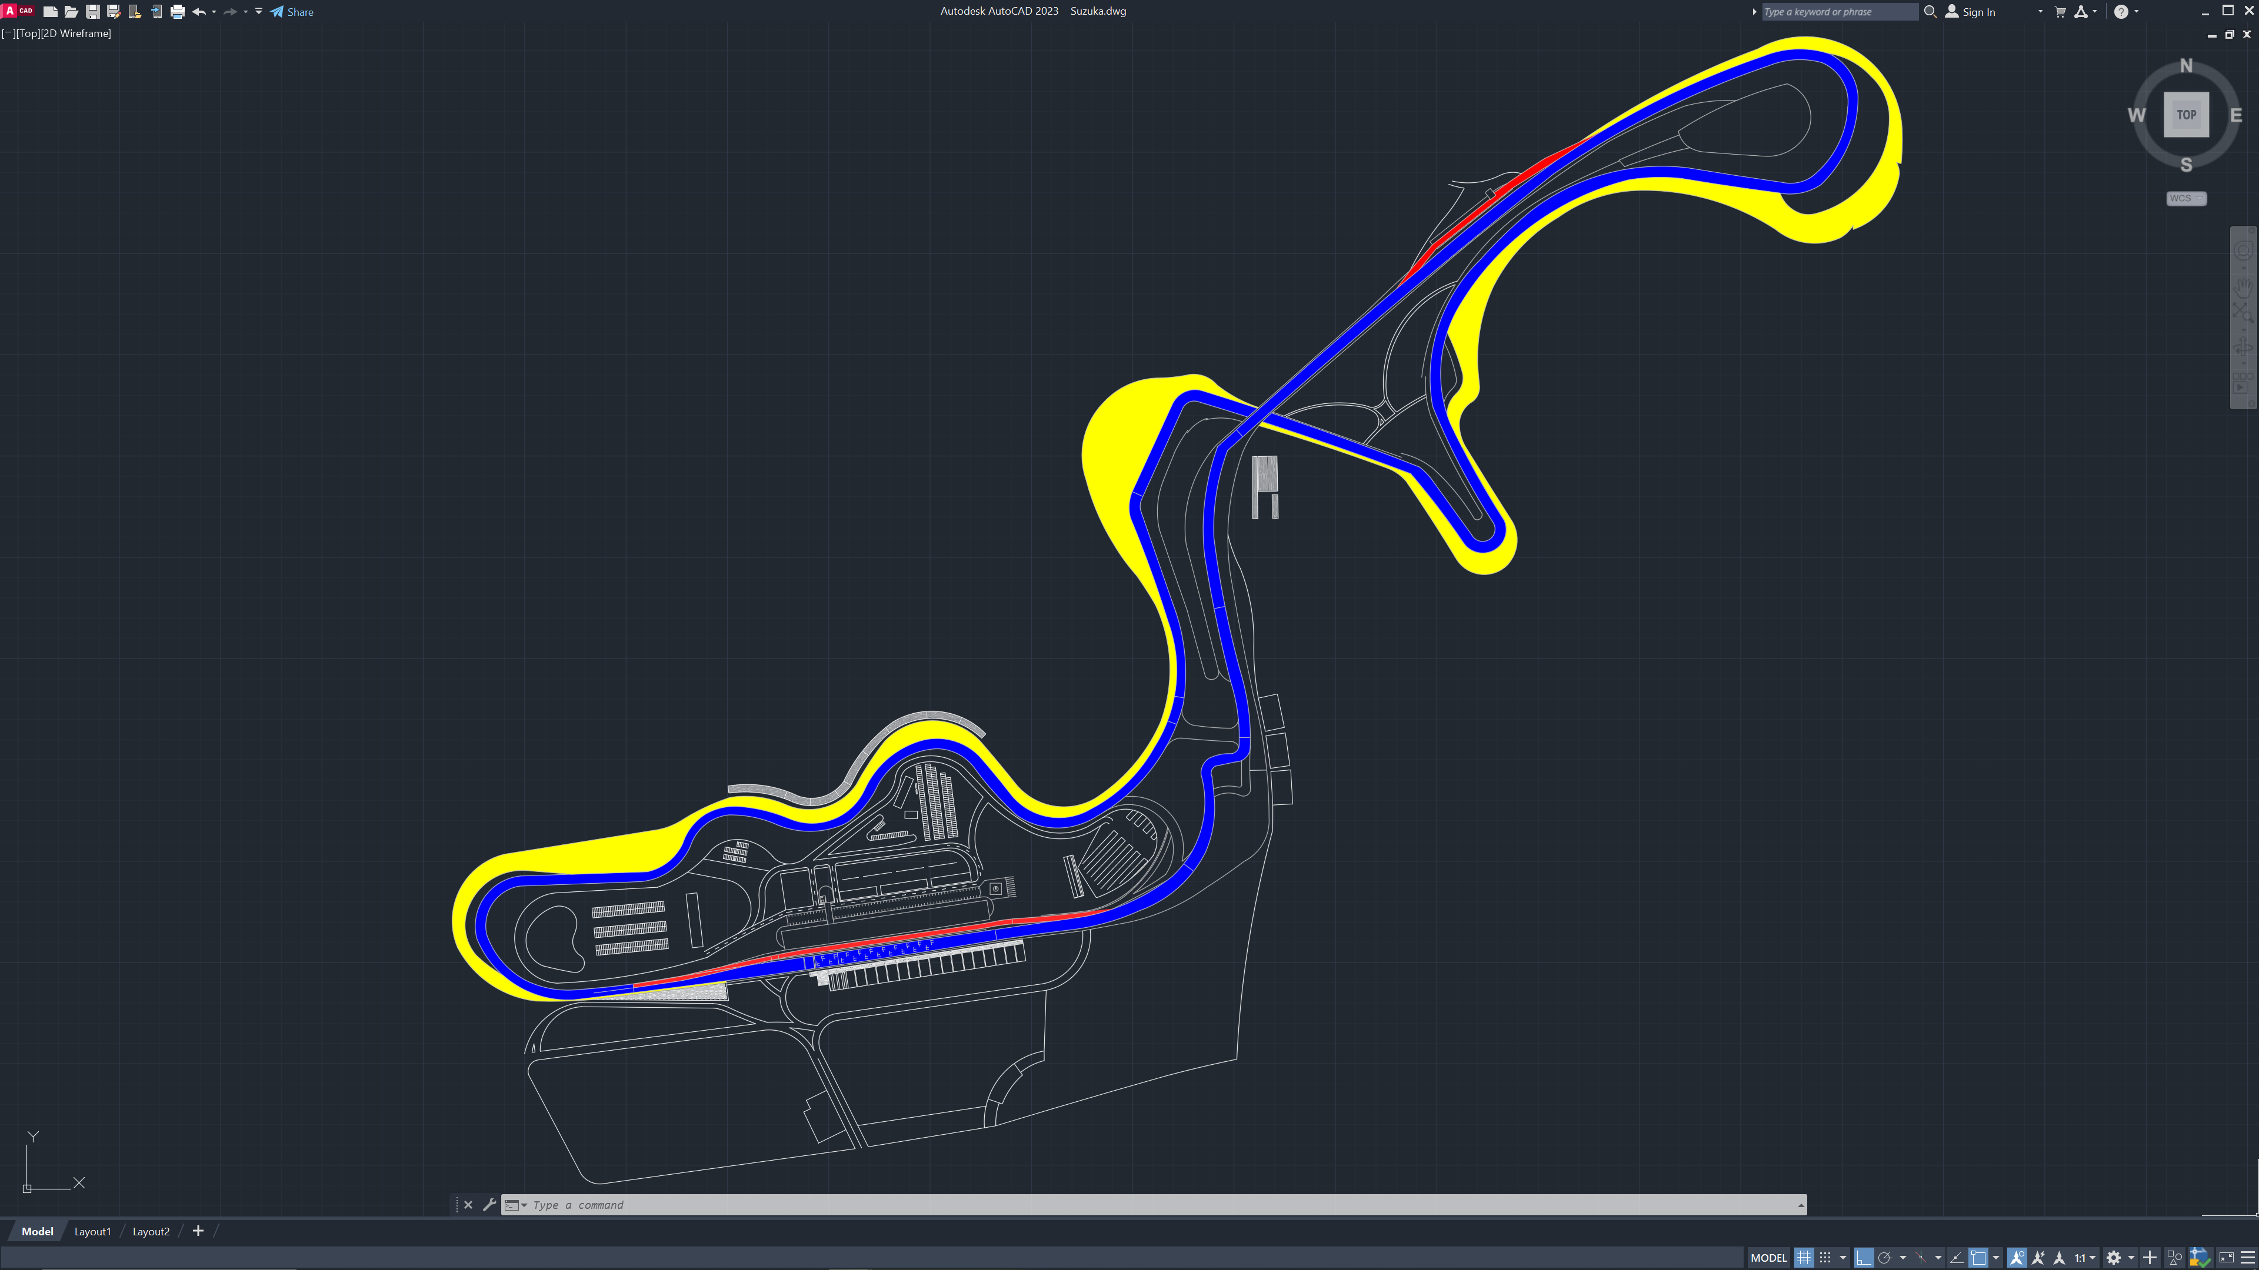Open the Undo history dropdown arrow
2259x1270 pixels.
tap(214, 12)
